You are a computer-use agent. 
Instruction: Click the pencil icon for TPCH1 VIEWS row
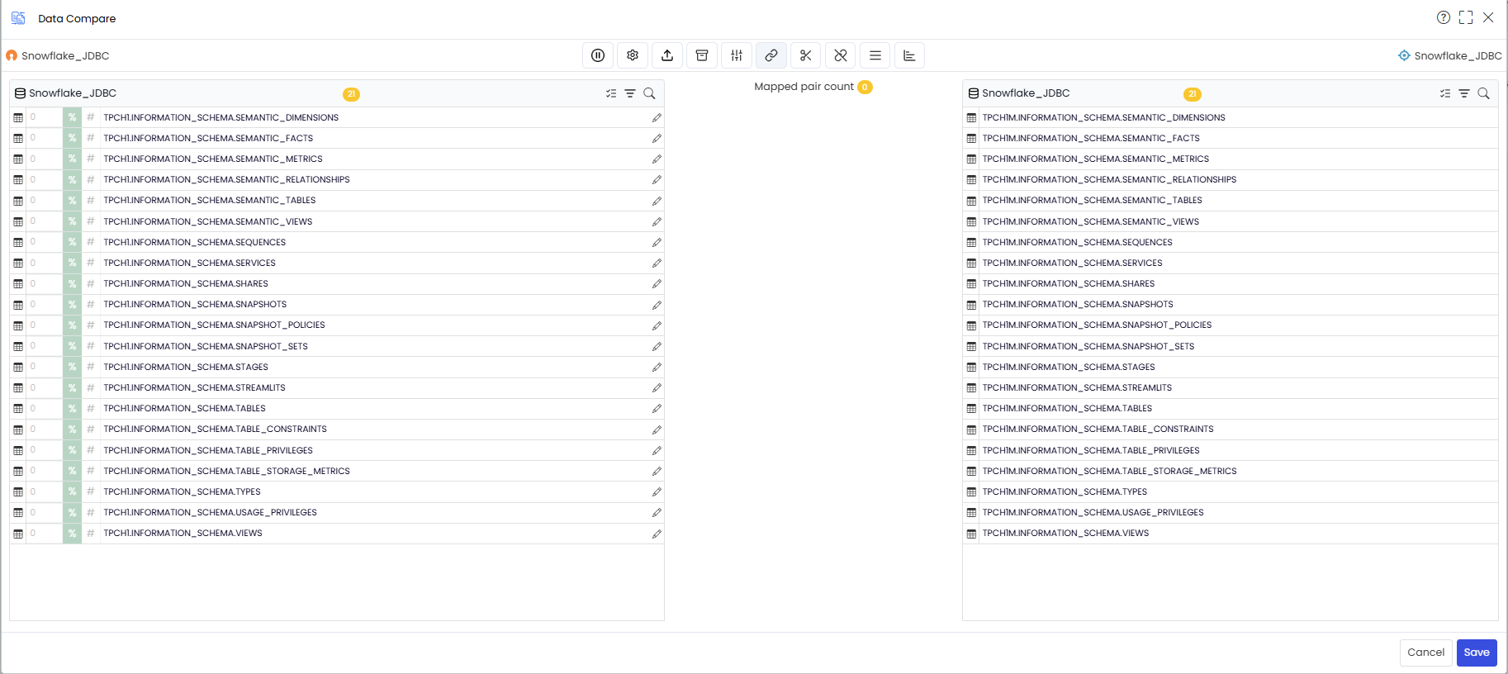[657, 534]
